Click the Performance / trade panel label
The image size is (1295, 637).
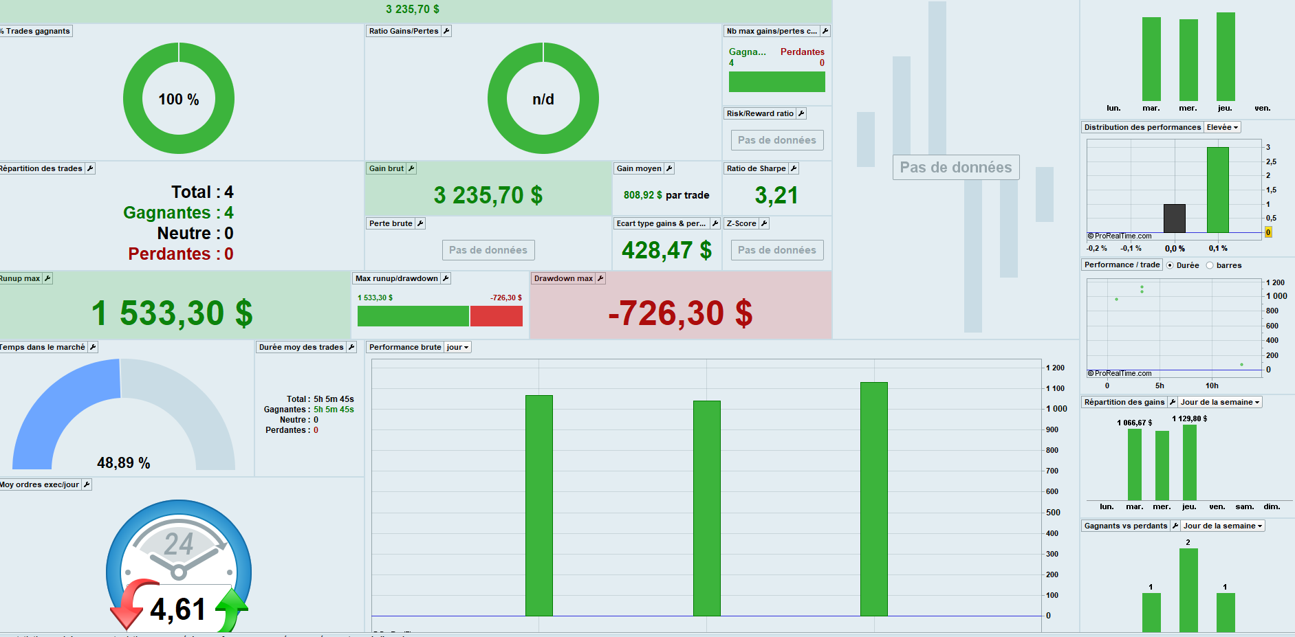click(1122, 265)
